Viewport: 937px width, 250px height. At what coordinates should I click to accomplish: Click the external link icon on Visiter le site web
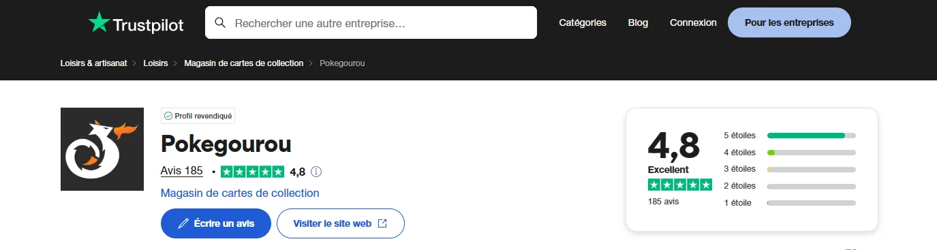[x=382, y=223]
